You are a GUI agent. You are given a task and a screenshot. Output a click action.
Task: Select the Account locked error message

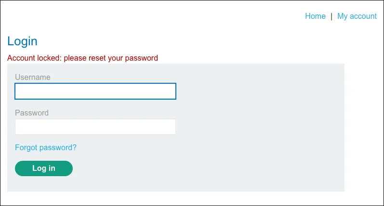82,58
